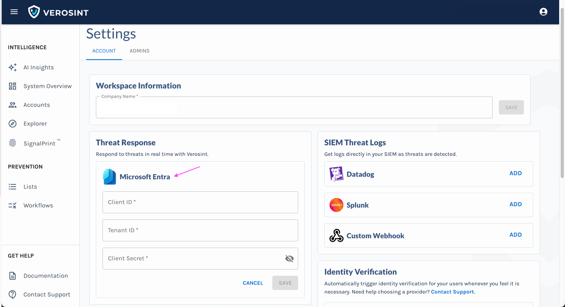Image resolution: width=565 pixels, height=307 pixels.
Task: Click SAVE in Microsoft Entra form
Action: (x=285, y=283)
